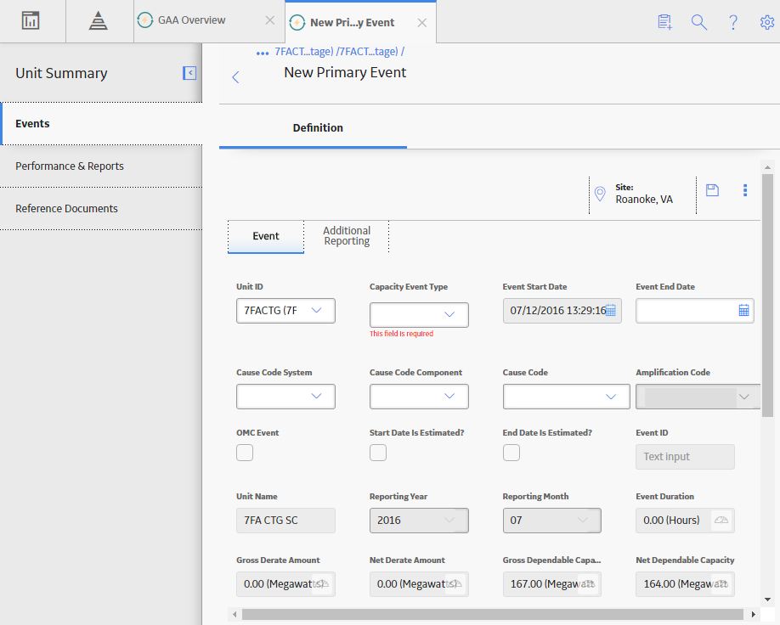Viewport: 780px width, 625px height.
Task: Click the Event ID text input
Action: click(x=685, y=457)
